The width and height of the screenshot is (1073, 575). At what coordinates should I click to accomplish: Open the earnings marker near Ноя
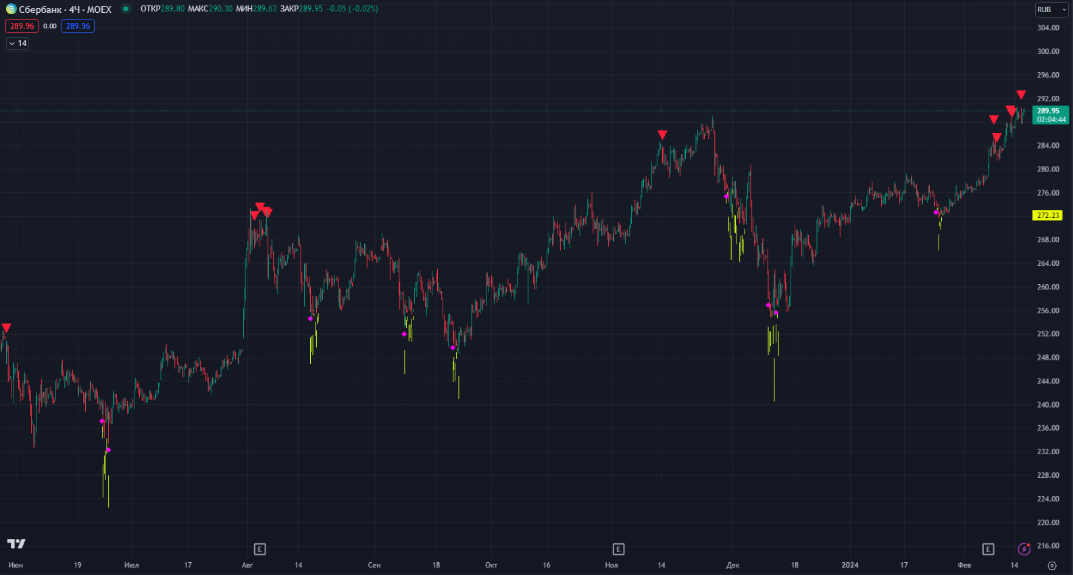(618, 549)
